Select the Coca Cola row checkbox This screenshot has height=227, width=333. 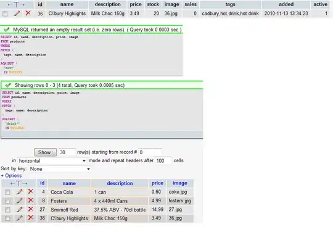pyautogui.click(x=7, y=192)
